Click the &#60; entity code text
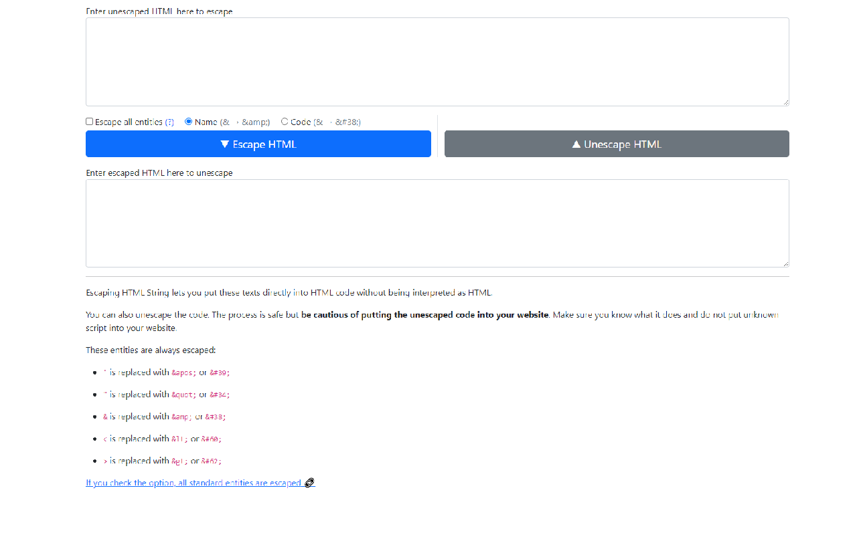857x535 pixels. tap(212, 439)
